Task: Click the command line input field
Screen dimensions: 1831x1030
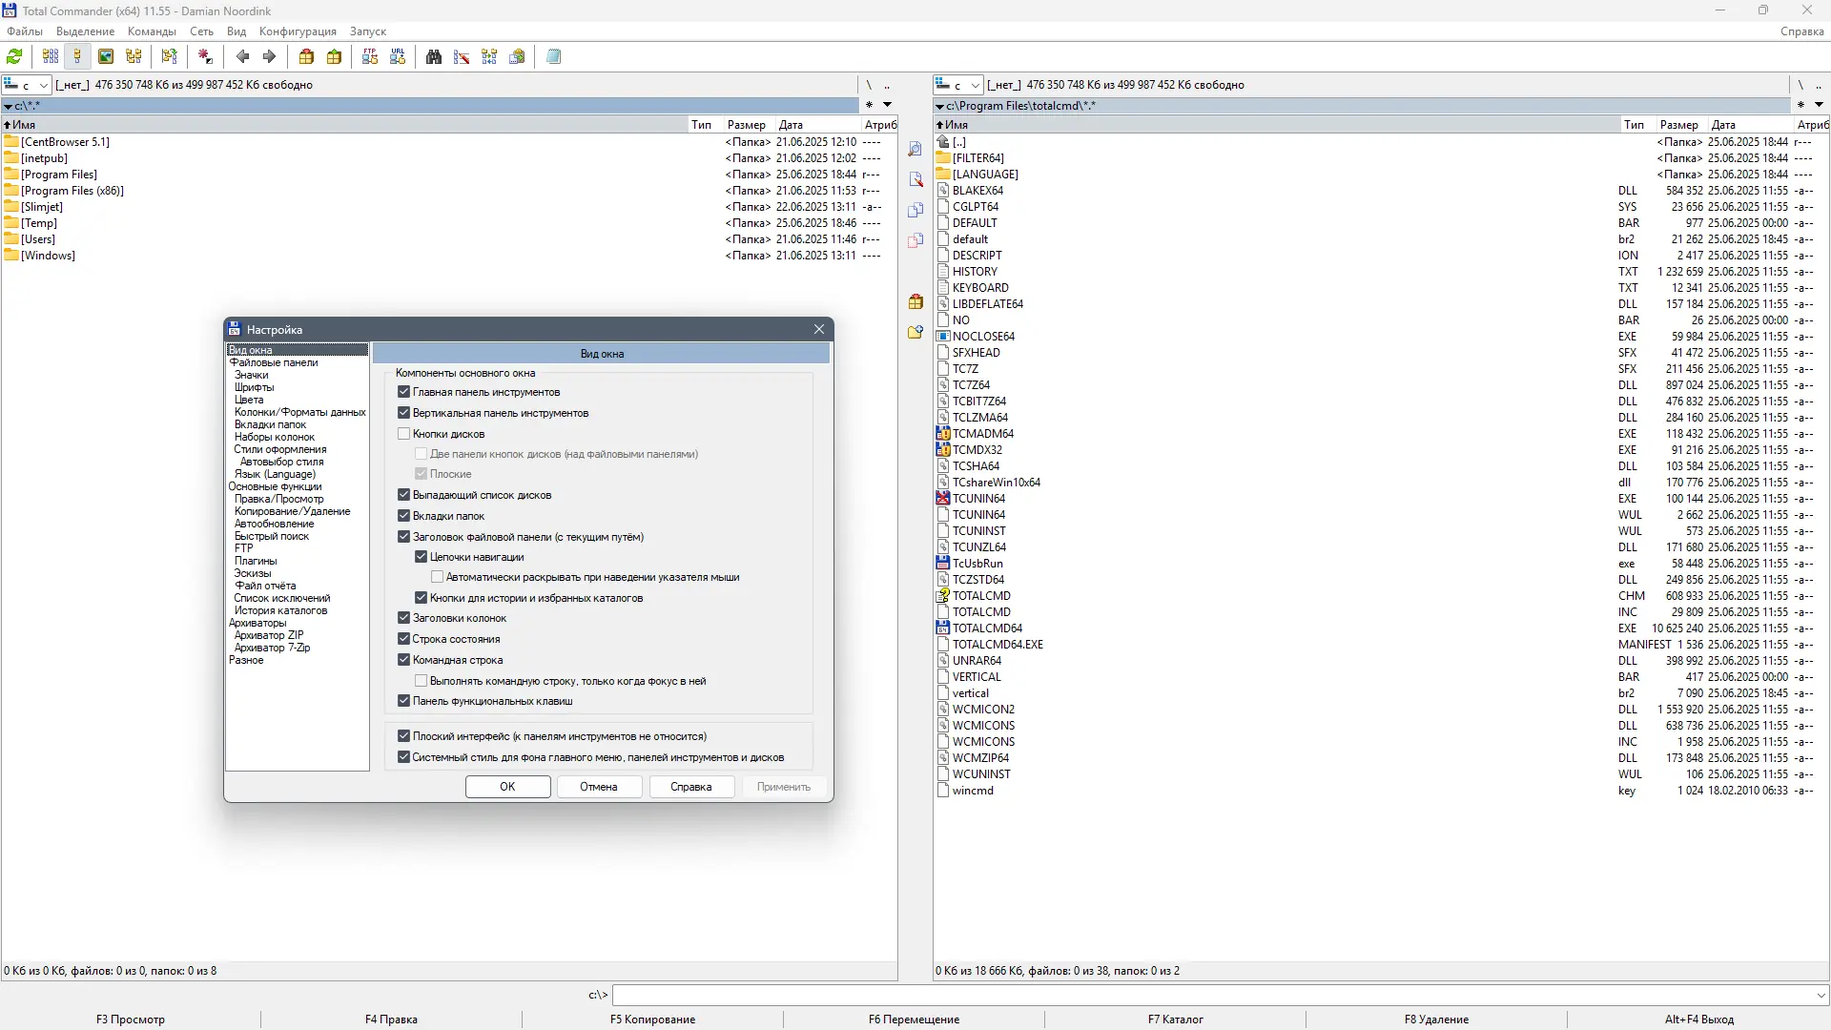Action: [1211, 996]
